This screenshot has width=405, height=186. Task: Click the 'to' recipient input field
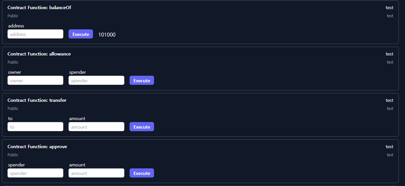(35, 127)
